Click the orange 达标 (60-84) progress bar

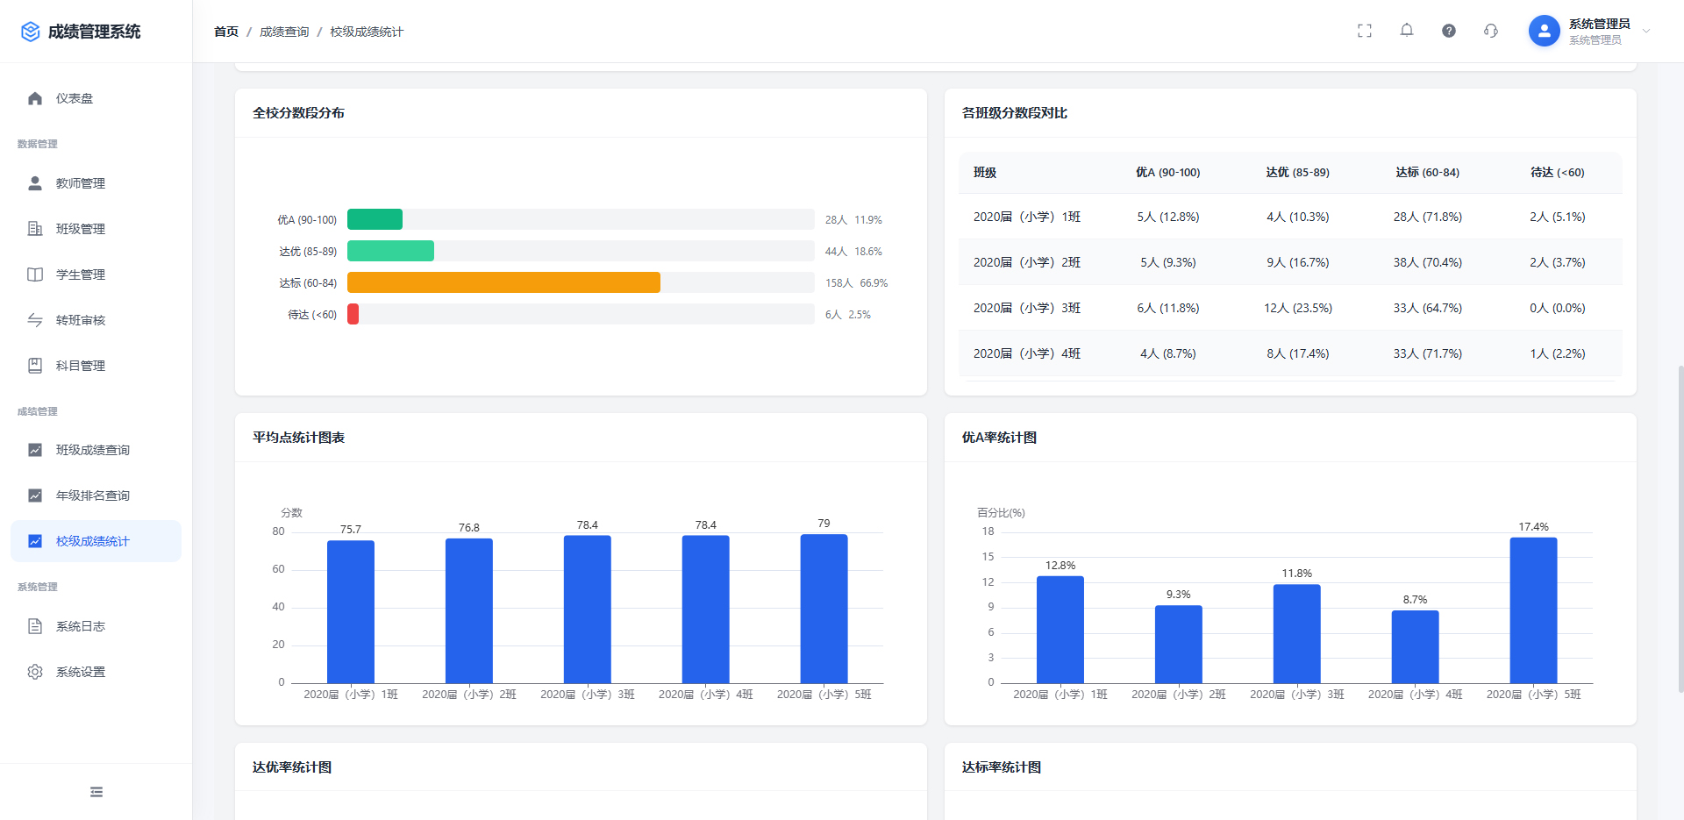click(x=503, y=282)
